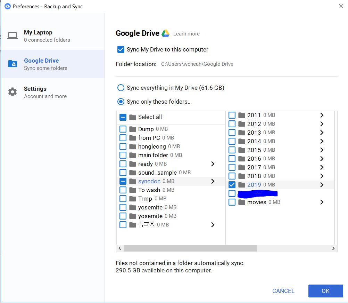The width and height of the screenshot is (348, 303).
Task: Select the sound_sample folder name
Action: [x=157, y=173]
